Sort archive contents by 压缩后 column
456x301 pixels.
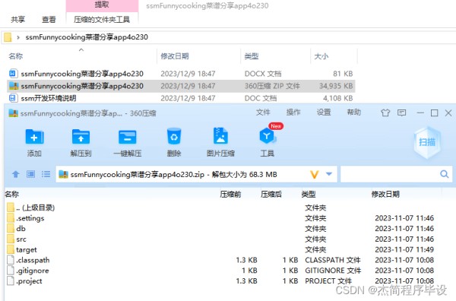click(271, 194)
